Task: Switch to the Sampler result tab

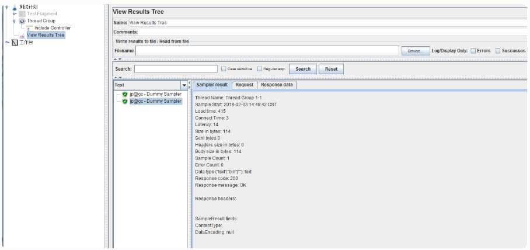Action: tap(212, 85)
